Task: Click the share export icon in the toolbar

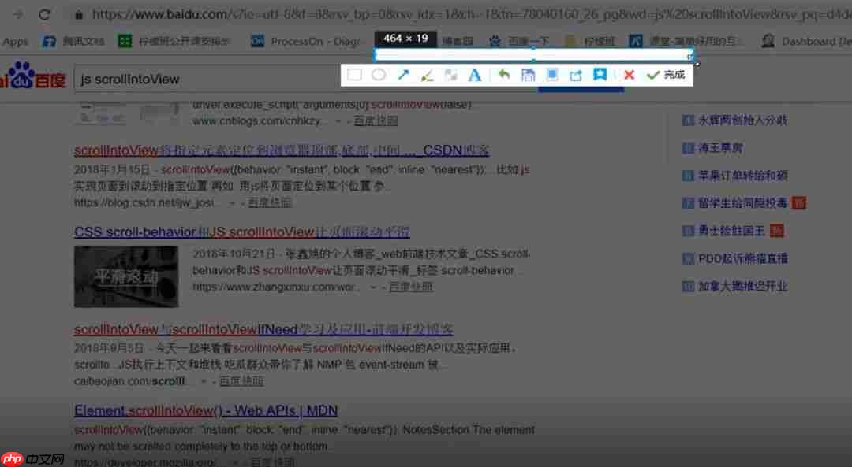Action: point(577,75)
